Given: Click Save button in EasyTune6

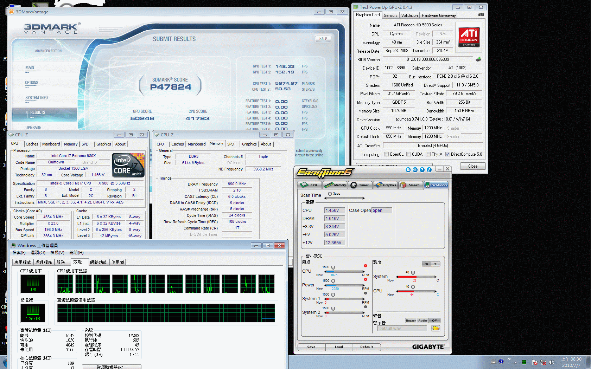Looking at the screenshot, I should point(311,347).
